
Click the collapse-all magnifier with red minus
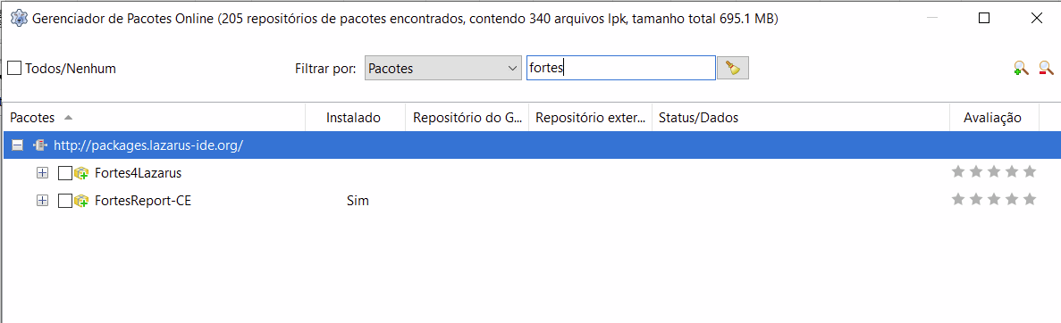click(1046, 68)
